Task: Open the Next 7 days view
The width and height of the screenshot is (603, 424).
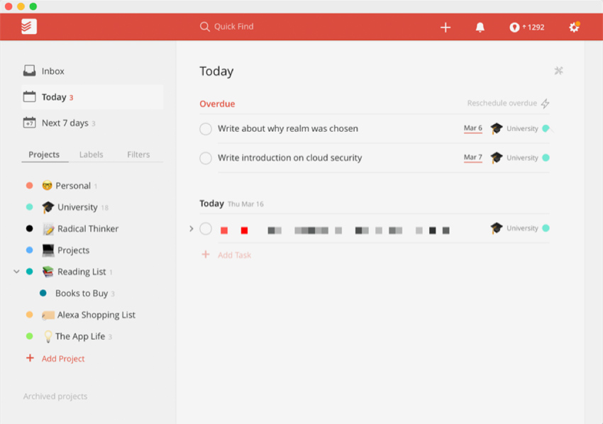Action: [x=92, y=123]
